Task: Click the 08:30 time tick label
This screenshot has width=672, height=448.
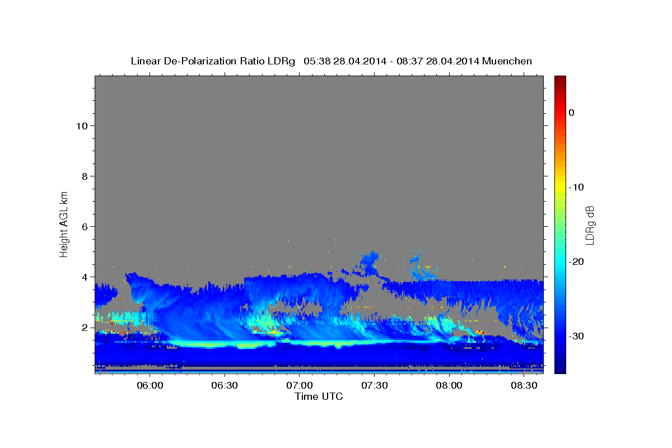Action: point(524,386)
